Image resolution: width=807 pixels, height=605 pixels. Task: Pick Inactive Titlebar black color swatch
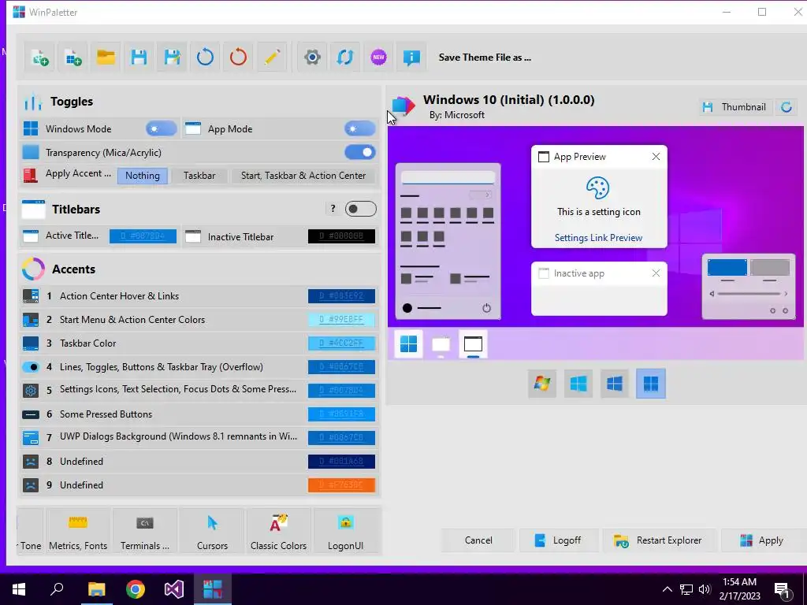[x=341, y=236]
